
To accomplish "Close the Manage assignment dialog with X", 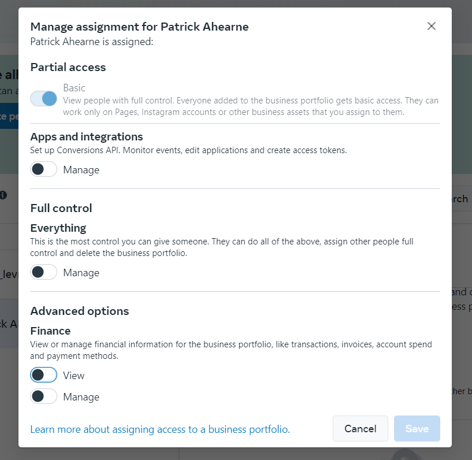I will click(432, 26).
